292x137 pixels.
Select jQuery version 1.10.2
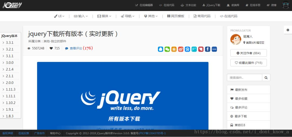tap(11, 103)
